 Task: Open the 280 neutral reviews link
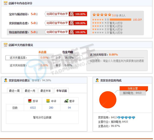point(51,108)
